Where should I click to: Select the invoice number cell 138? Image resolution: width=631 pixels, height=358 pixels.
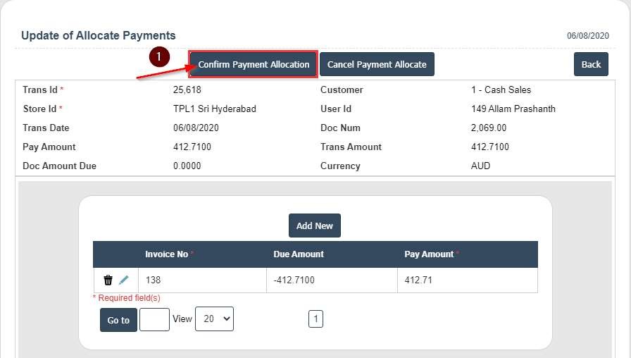(x=154, y=280)
